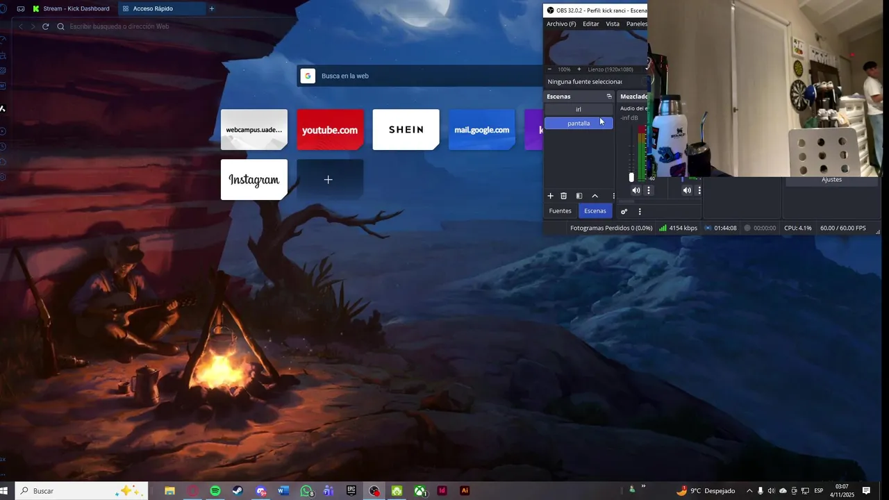Select the pantalla scene
Screen dimensions: 889x500
(579, 123)
